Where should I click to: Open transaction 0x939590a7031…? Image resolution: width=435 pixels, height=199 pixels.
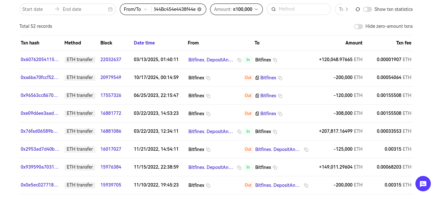pyautogui.click(x=40, y=167)
